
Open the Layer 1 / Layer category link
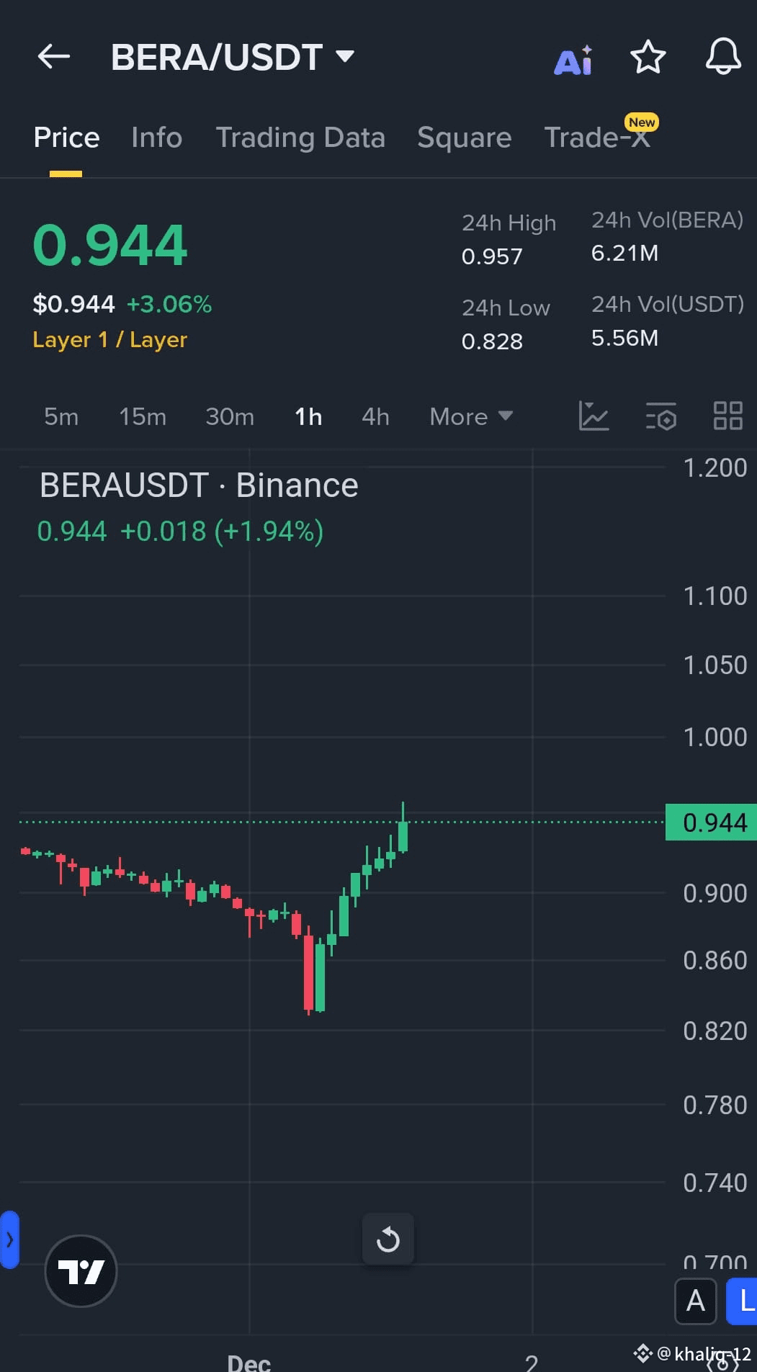pyautogui.click(x=109, y=339)
